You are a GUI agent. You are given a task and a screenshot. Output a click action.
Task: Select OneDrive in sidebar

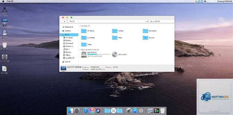tap(69, 31)
